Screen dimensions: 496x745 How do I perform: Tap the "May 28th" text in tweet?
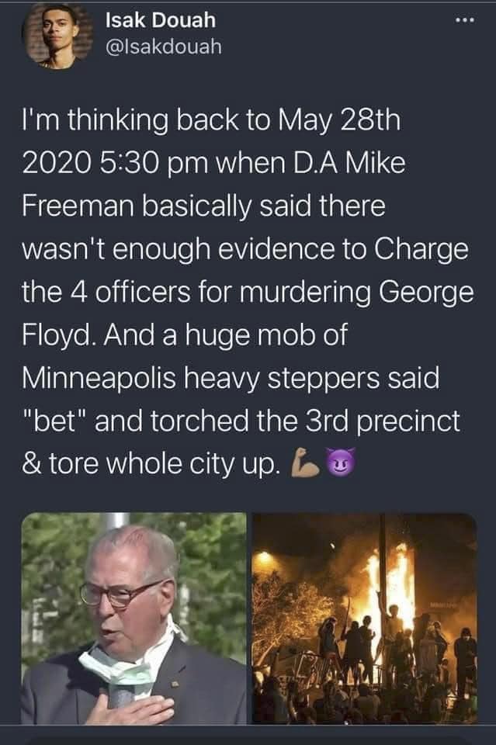pos(339,120)
